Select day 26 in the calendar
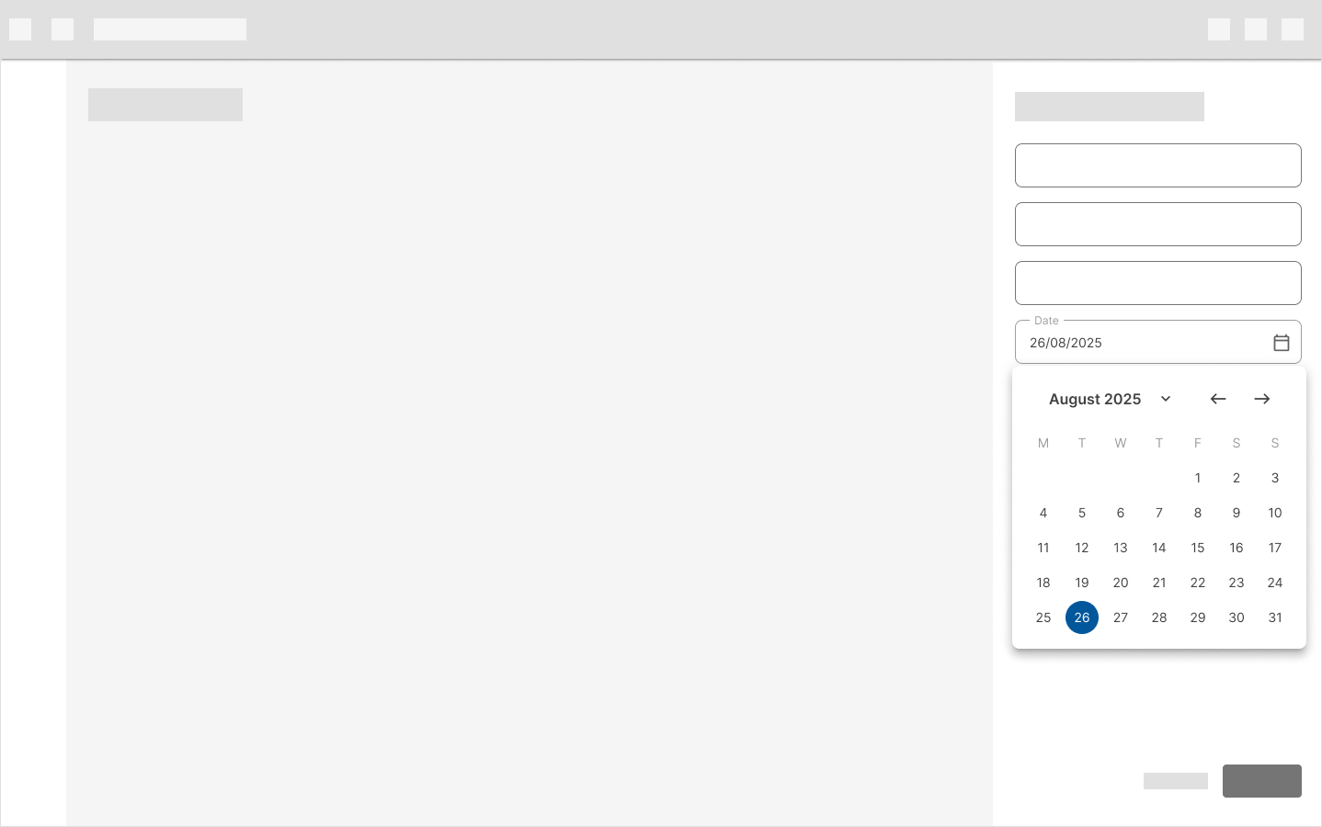 click(1082, 617)
